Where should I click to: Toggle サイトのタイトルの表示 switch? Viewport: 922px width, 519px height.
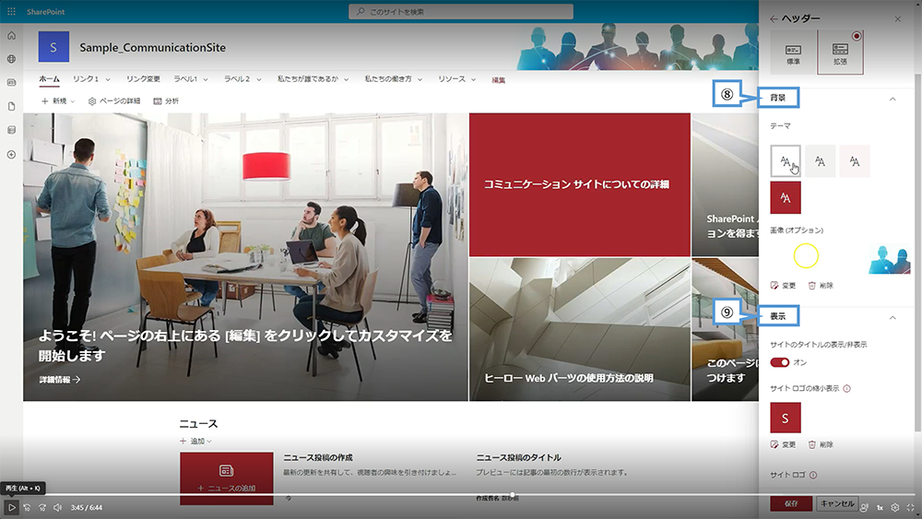(x=780, y=362)
